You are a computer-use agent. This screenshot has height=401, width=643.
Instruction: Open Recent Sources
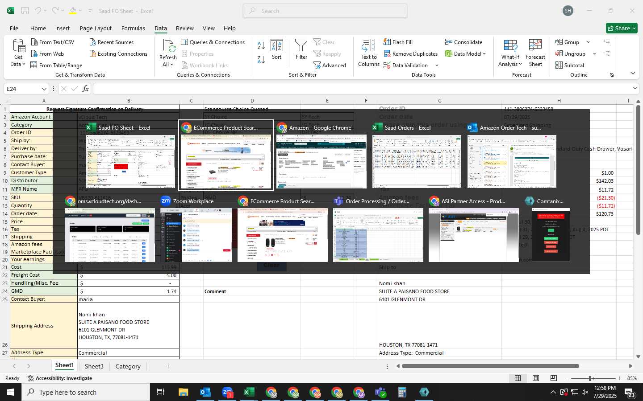(x=111, y=42)
